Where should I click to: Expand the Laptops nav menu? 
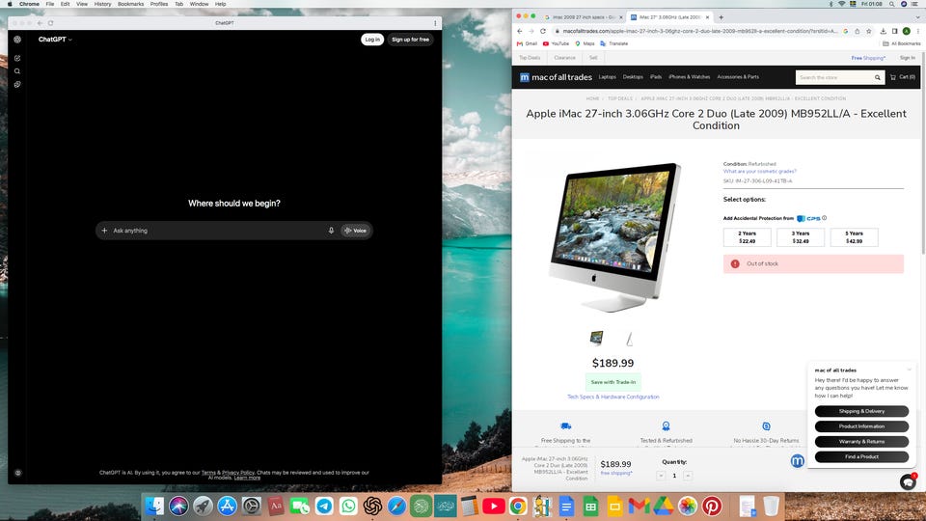pos(607,77)
